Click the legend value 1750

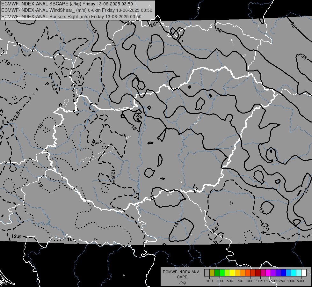coord(271,281)
